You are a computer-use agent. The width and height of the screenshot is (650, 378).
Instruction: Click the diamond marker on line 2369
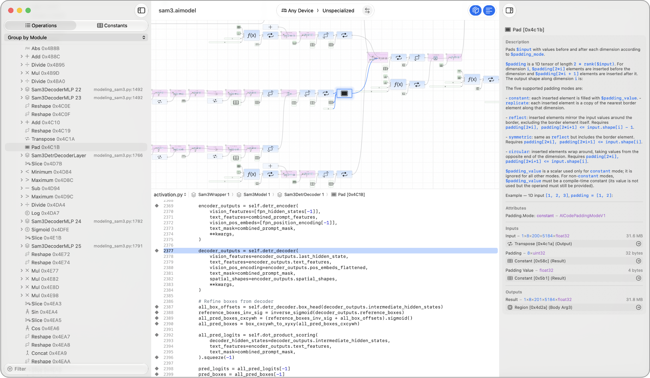[x=157, y=206]
